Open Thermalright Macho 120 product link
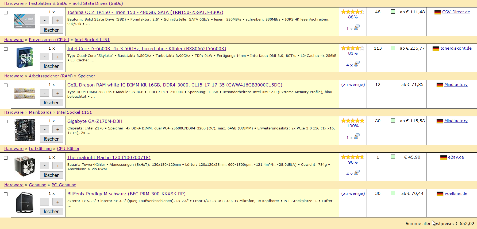 (x=109, y=157)
